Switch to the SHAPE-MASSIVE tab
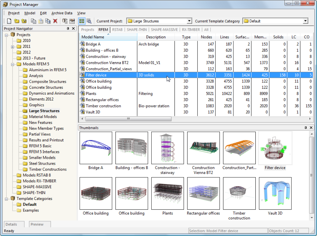This screenshot has width=317, height=236. tap(164, 30)
